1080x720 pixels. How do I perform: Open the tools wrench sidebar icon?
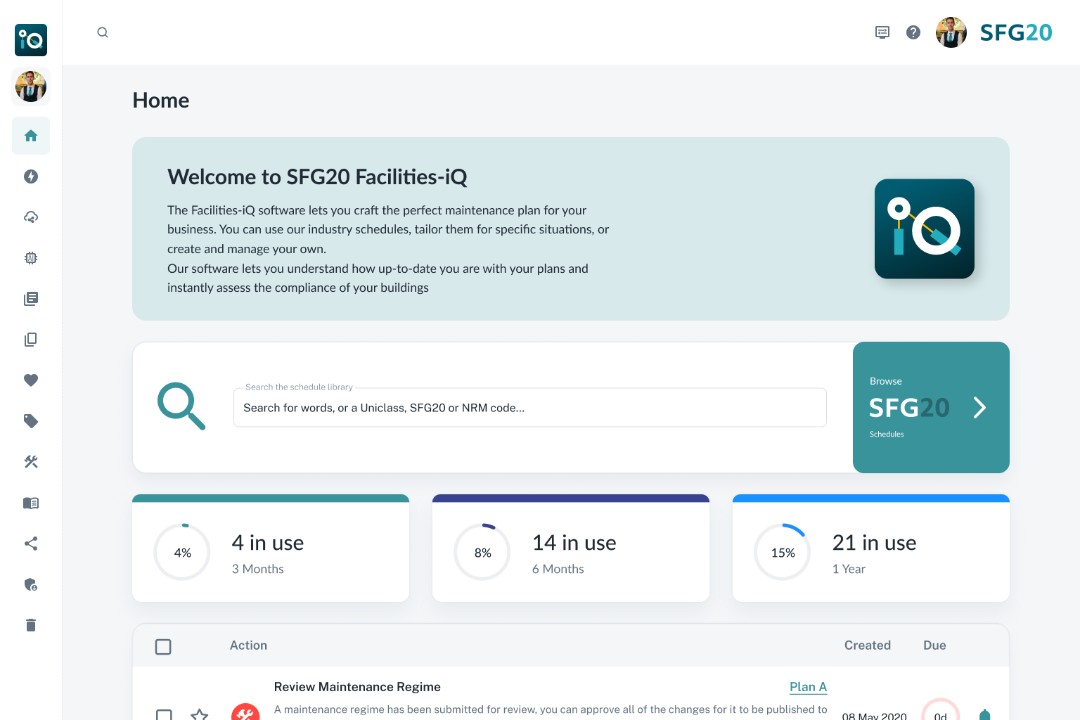(31, 462)
